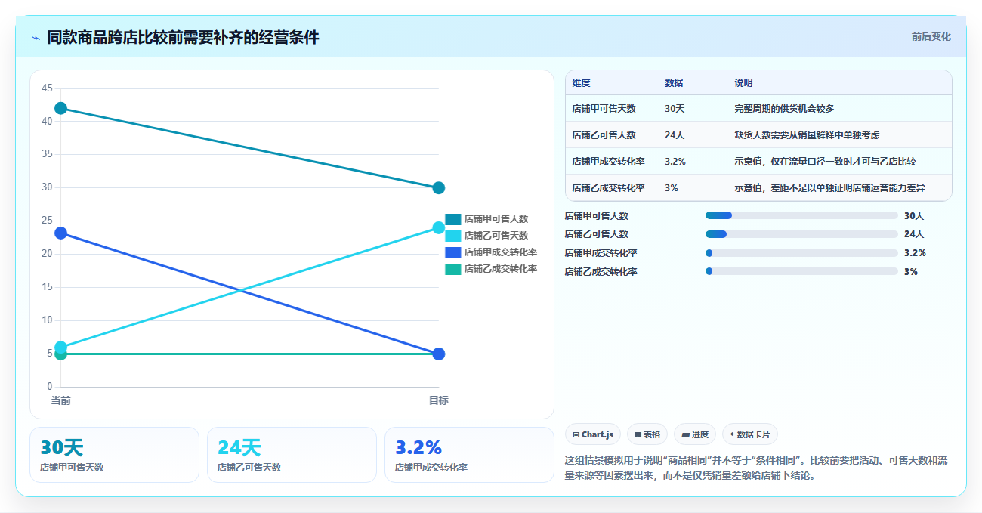
Task: Select the 表格 tag chip
Action: coord(647,434)
